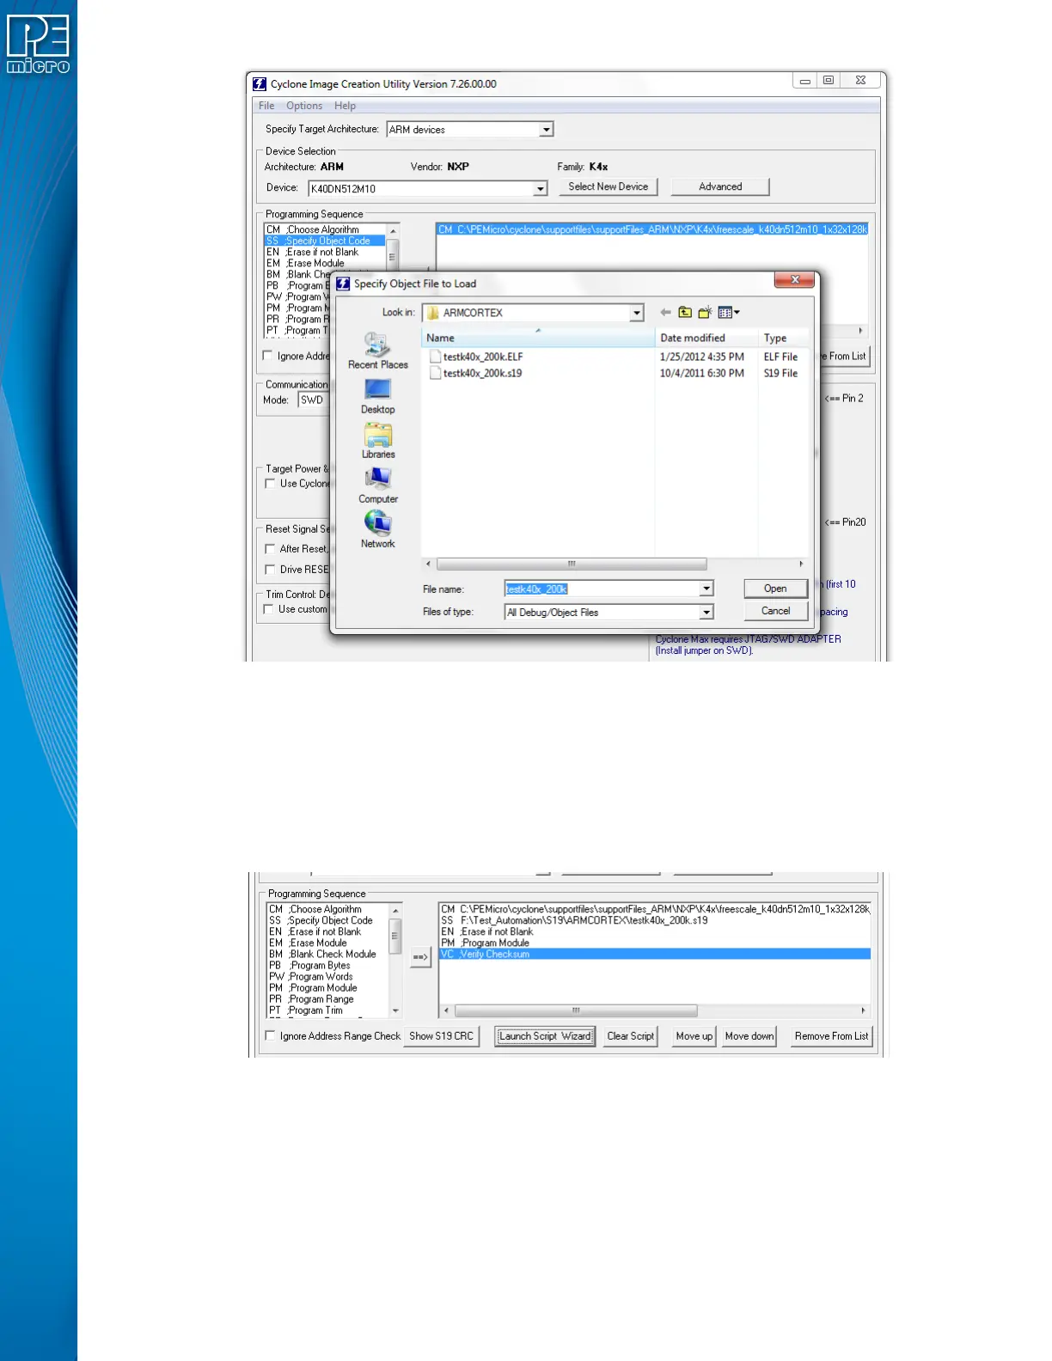Click the Move down button
Screen dimensions: 1052x1361
coord(749,1036)
